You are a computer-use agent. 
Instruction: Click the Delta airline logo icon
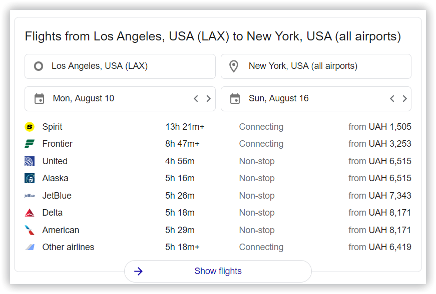pyautogui.click(x=30, y=213)
